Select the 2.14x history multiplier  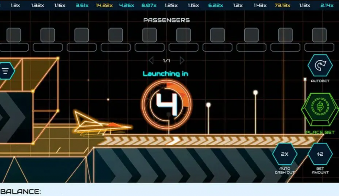click(327, 5)
